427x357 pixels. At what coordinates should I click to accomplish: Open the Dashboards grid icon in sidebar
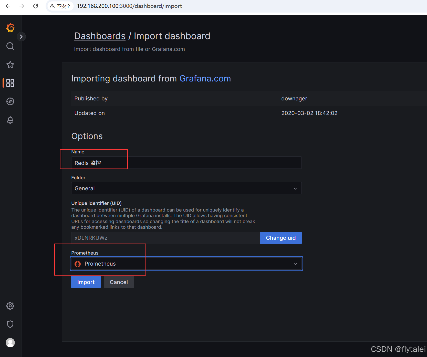(x=10, y=83)
